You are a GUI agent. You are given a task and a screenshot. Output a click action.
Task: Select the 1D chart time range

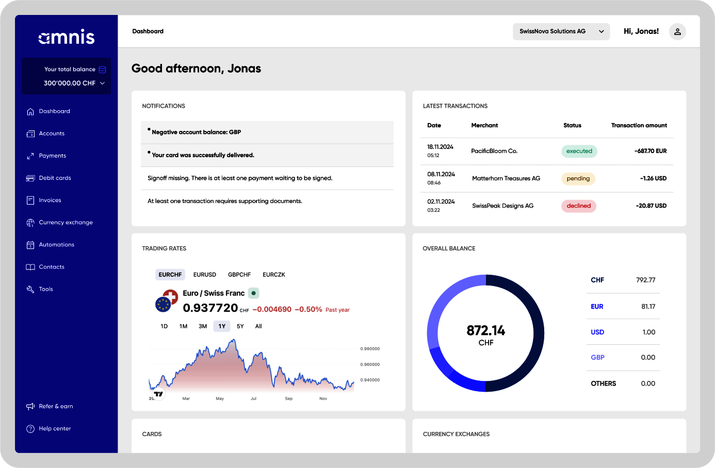(164, 326)
